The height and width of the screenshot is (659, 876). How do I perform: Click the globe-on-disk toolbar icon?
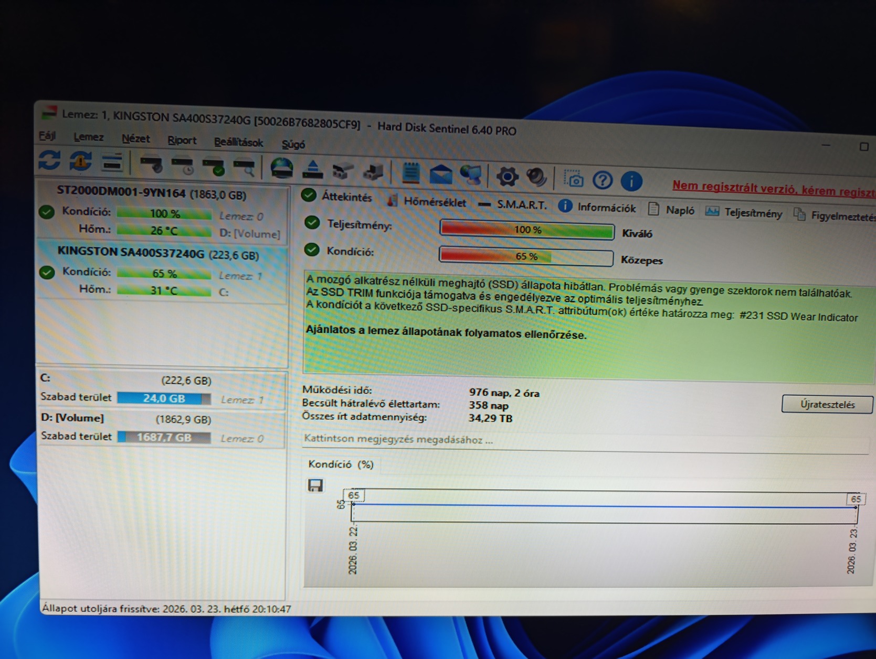coord(282,169)
